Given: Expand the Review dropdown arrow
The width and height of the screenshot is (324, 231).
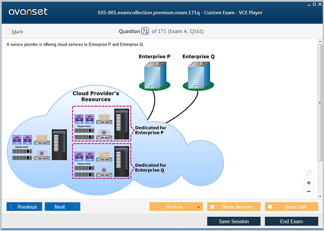Looking at the screenshot, I should pyautogui.click(x=199, y=207).
